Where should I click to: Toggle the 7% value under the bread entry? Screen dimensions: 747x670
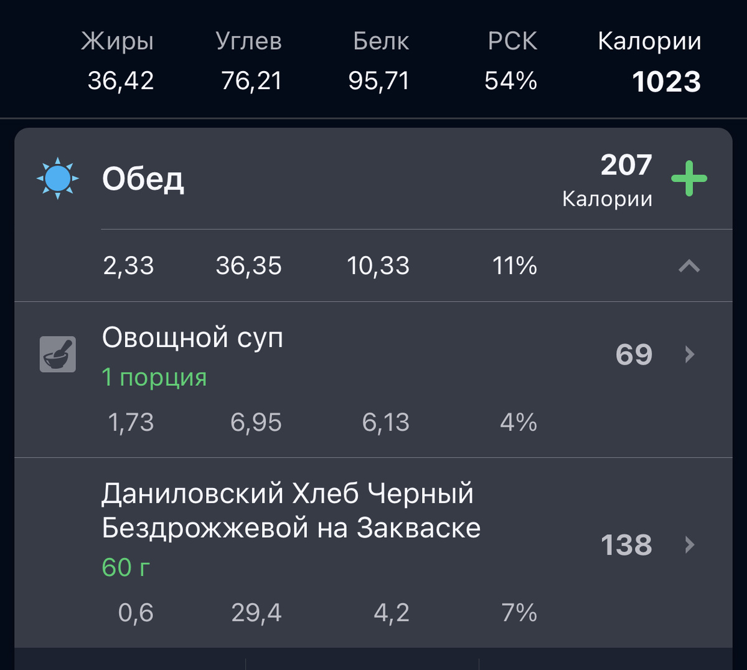519,613
